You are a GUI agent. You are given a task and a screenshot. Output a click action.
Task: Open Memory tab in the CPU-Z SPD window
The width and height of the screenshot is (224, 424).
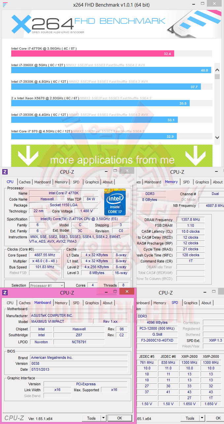(x=160, y=303)
